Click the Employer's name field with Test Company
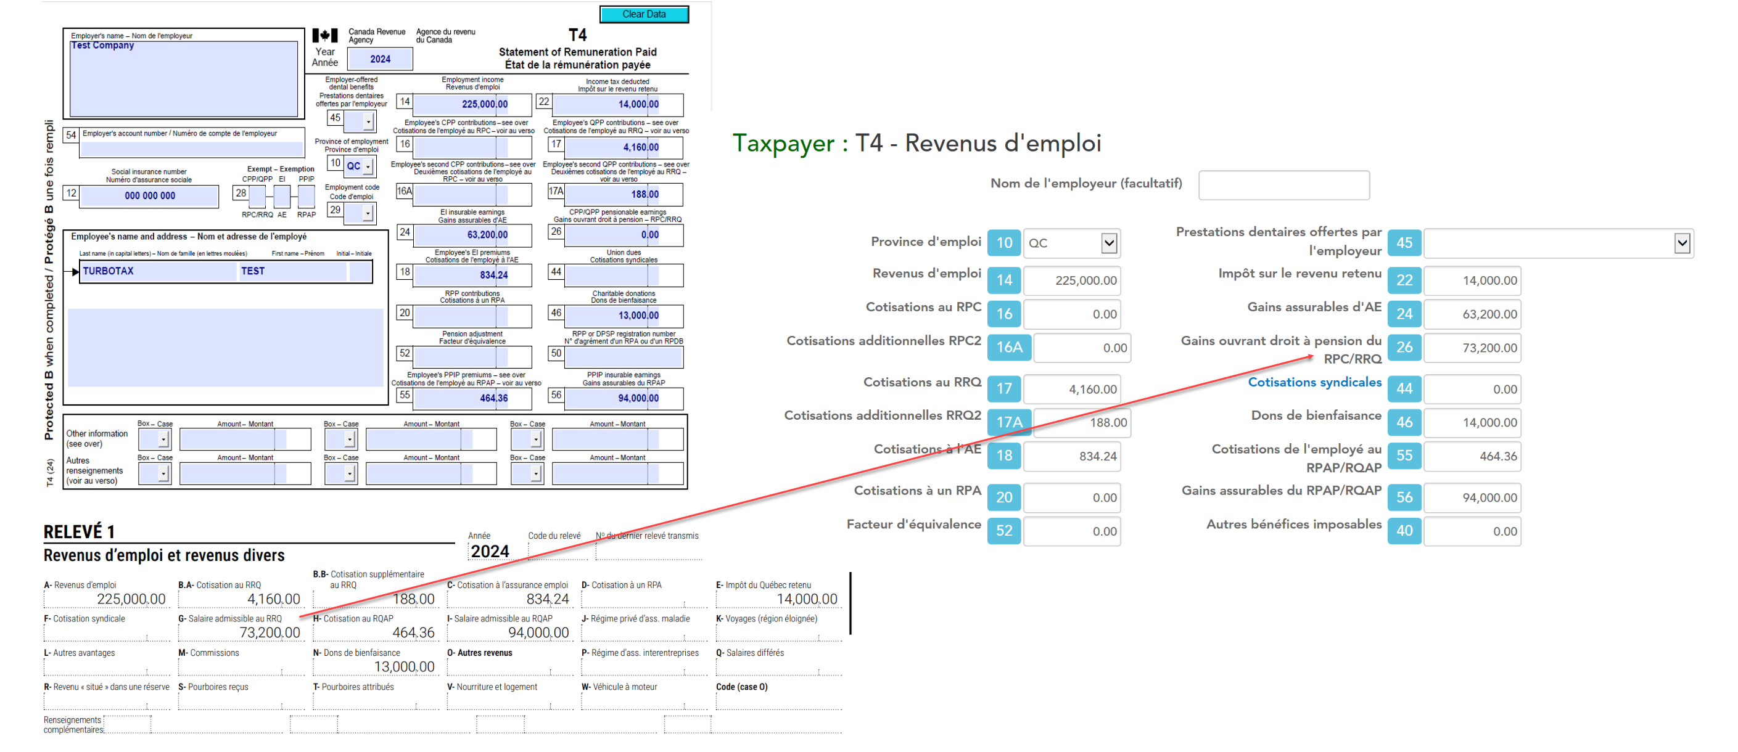The height and width of the screenshot is (752, 1738). pyautogui.click(x=184, y=78)
